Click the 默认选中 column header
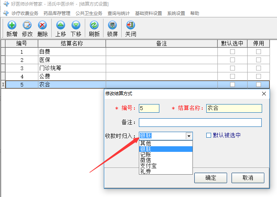The height and width of the screenshot is (197, 277). pos(232,44)
